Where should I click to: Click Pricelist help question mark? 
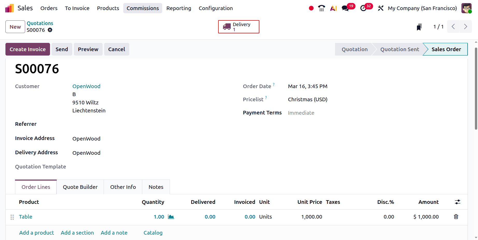pos(266,97)
